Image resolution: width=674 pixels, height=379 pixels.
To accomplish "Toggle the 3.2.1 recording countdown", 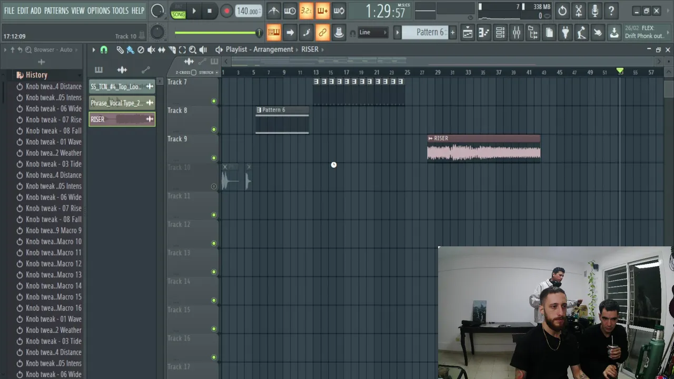I will tap(306, 11).
